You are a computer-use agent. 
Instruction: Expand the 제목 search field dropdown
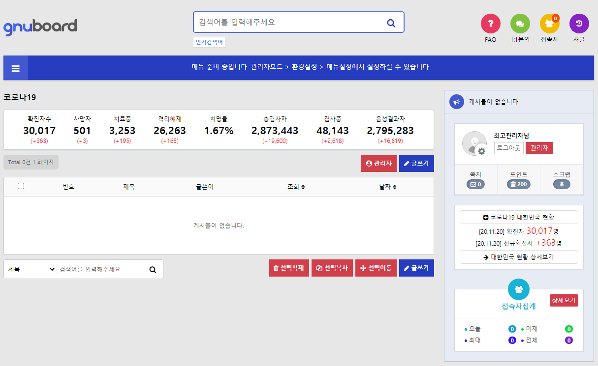coord(31,269)
